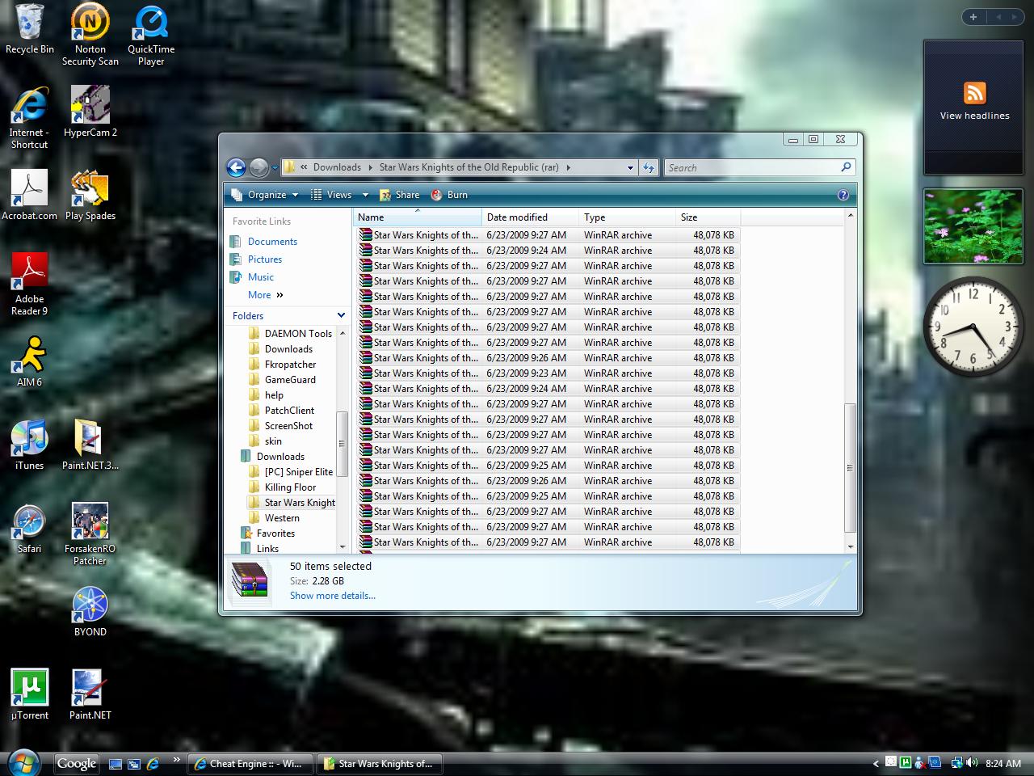Refresh the Explorer folder view
This screenshot has width=1034, height=776.
649,167
